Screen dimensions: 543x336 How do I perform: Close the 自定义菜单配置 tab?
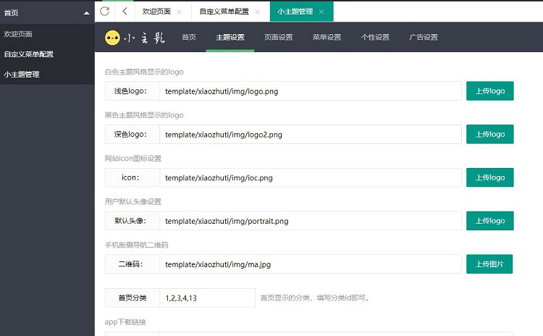[258, 12]
